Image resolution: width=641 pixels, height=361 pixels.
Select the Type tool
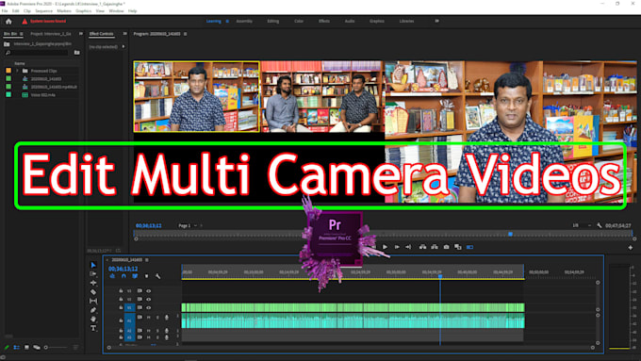(x=93, y=328)
